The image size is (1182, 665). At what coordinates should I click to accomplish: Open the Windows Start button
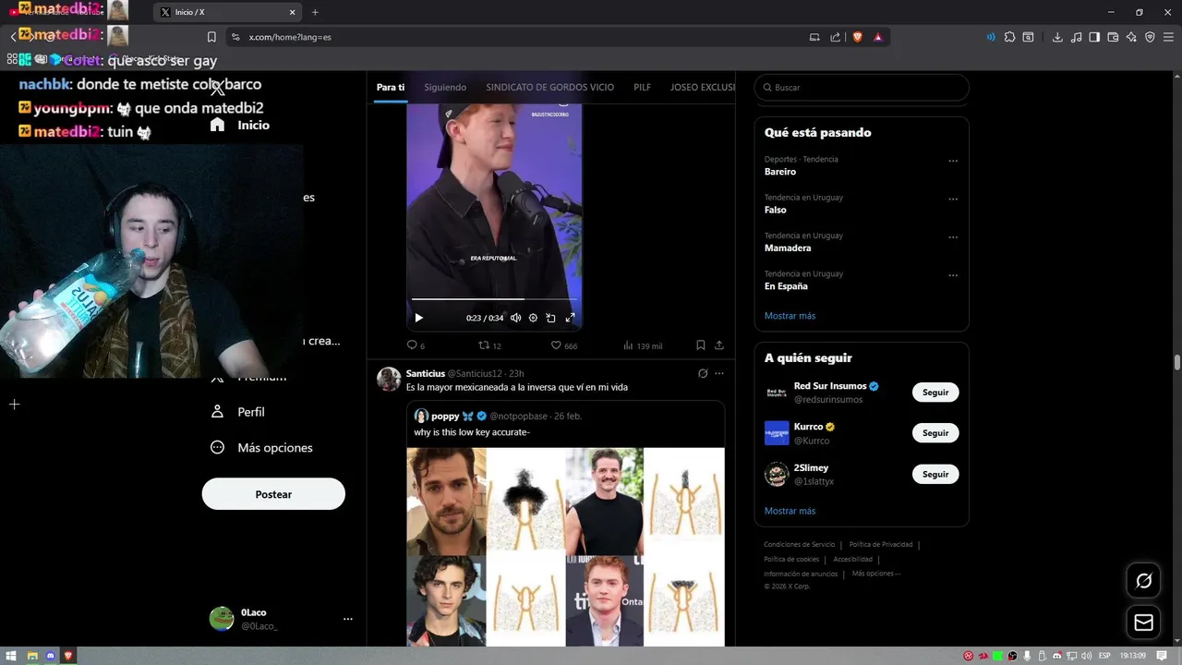click(x=12, y=656)
